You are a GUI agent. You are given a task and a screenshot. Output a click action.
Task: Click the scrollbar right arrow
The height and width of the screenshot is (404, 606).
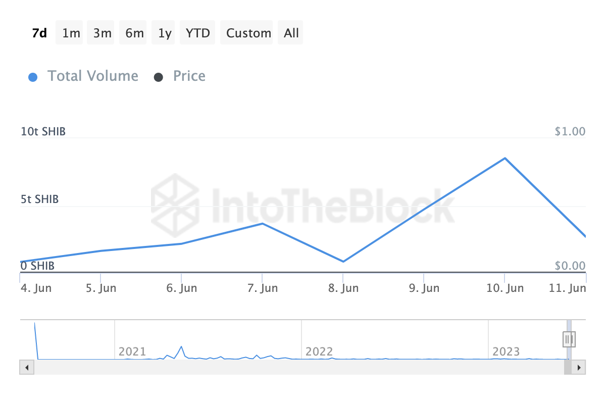point(579,367)
